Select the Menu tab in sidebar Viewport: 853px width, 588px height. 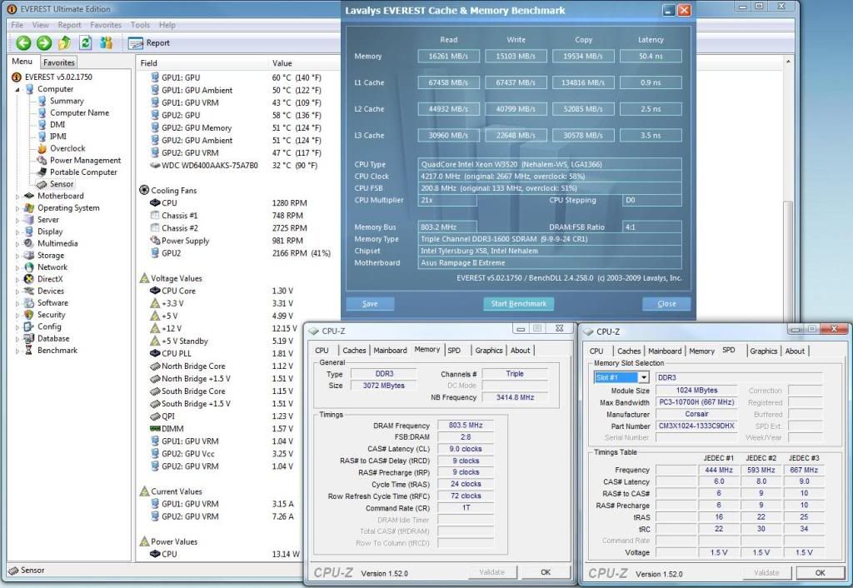(22, 62)
